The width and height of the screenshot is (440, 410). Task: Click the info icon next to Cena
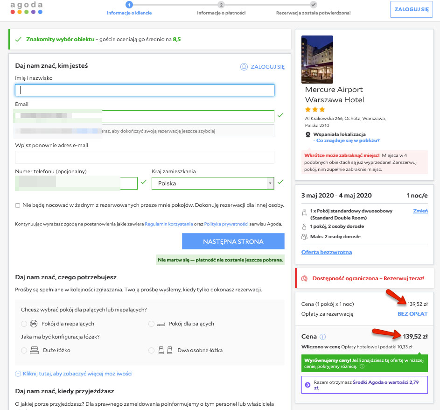[323, 337]
